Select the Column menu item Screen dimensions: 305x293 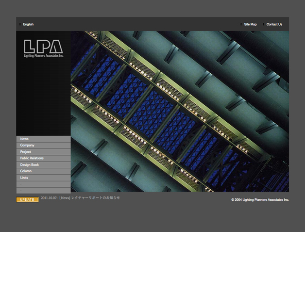(26, 171)
